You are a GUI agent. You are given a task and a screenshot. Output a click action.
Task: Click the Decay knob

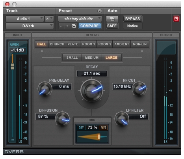[92, 91]
